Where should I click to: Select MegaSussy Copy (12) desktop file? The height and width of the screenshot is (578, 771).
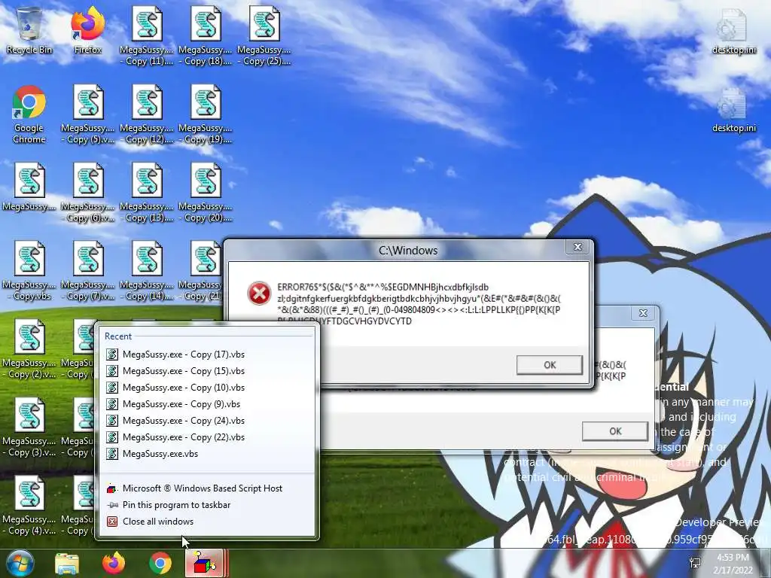coord(147,114)
